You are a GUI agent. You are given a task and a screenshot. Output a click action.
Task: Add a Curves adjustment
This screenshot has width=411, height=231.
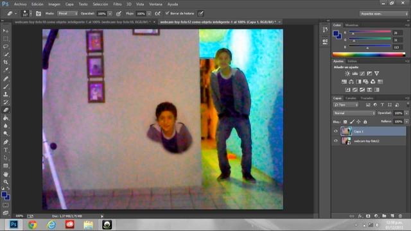point(362,74)
